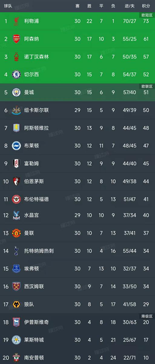Sort by the 进/失 goals column header
155x364 pixels.
point(130,6)
